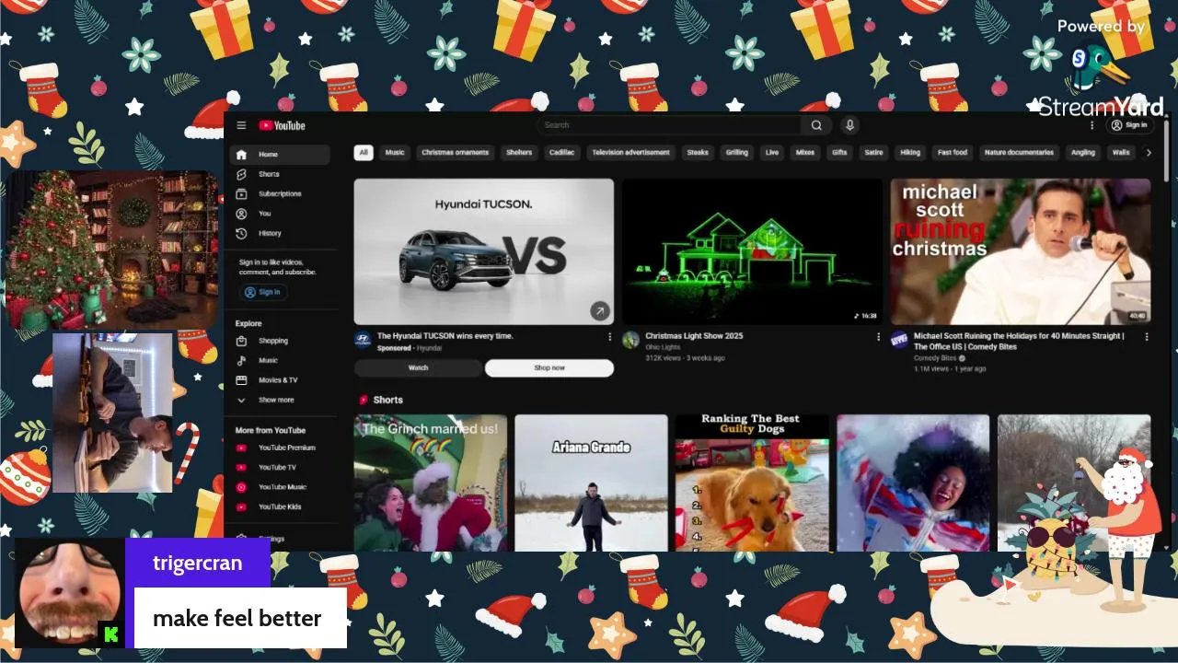Open options for the Hyundai TUCSON ad
Screen dimensions: 1178x663
click(609, 337)
